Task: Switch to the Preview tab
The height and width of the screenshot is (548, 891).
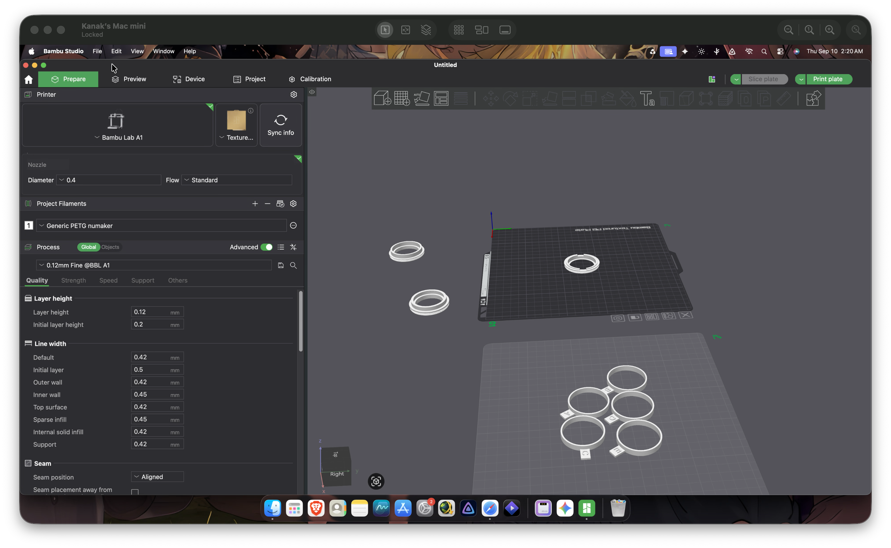Action: 129,79
